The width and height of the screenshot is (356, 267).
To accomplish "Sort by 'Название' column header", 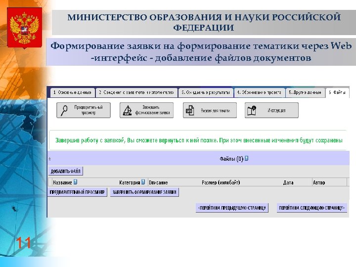I will pos(62,182).
